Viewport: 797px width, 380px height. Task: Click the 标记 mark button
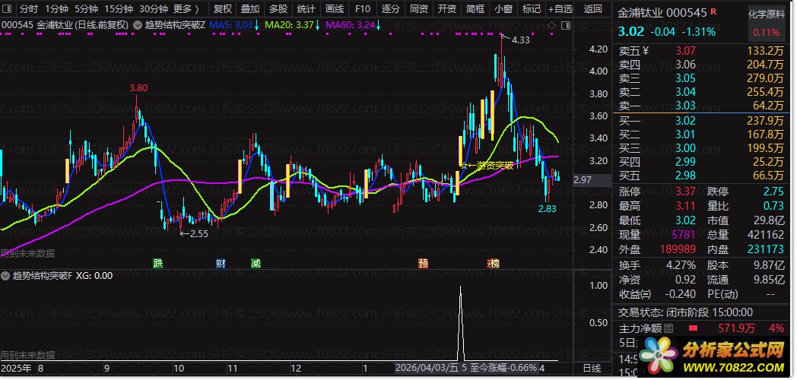point(531,8)
